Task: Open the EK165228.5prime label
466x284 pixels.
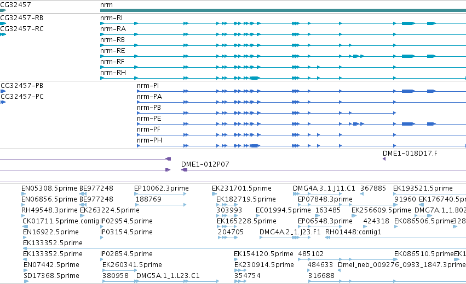Action: tap(246, 221)
